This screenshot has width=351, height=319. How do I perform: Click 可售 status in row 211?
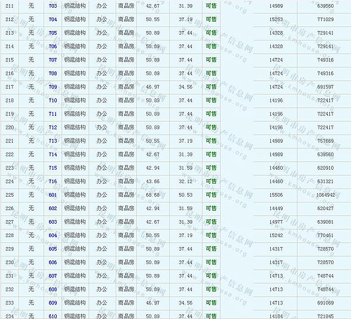point(211,6)
